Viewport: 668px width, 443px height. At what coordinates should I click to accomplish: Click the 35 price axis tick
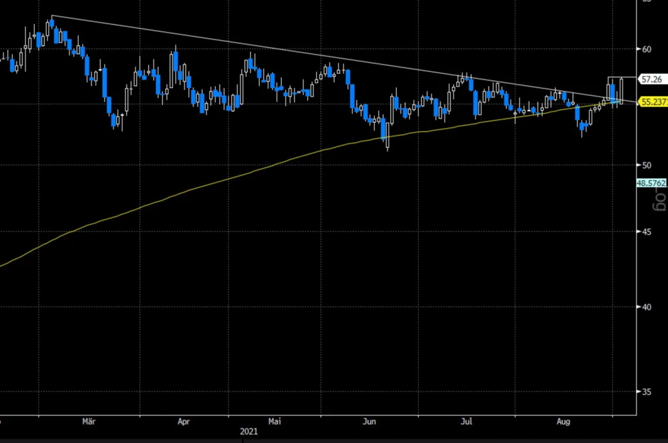pyautogui.click(x=647, y=392)
